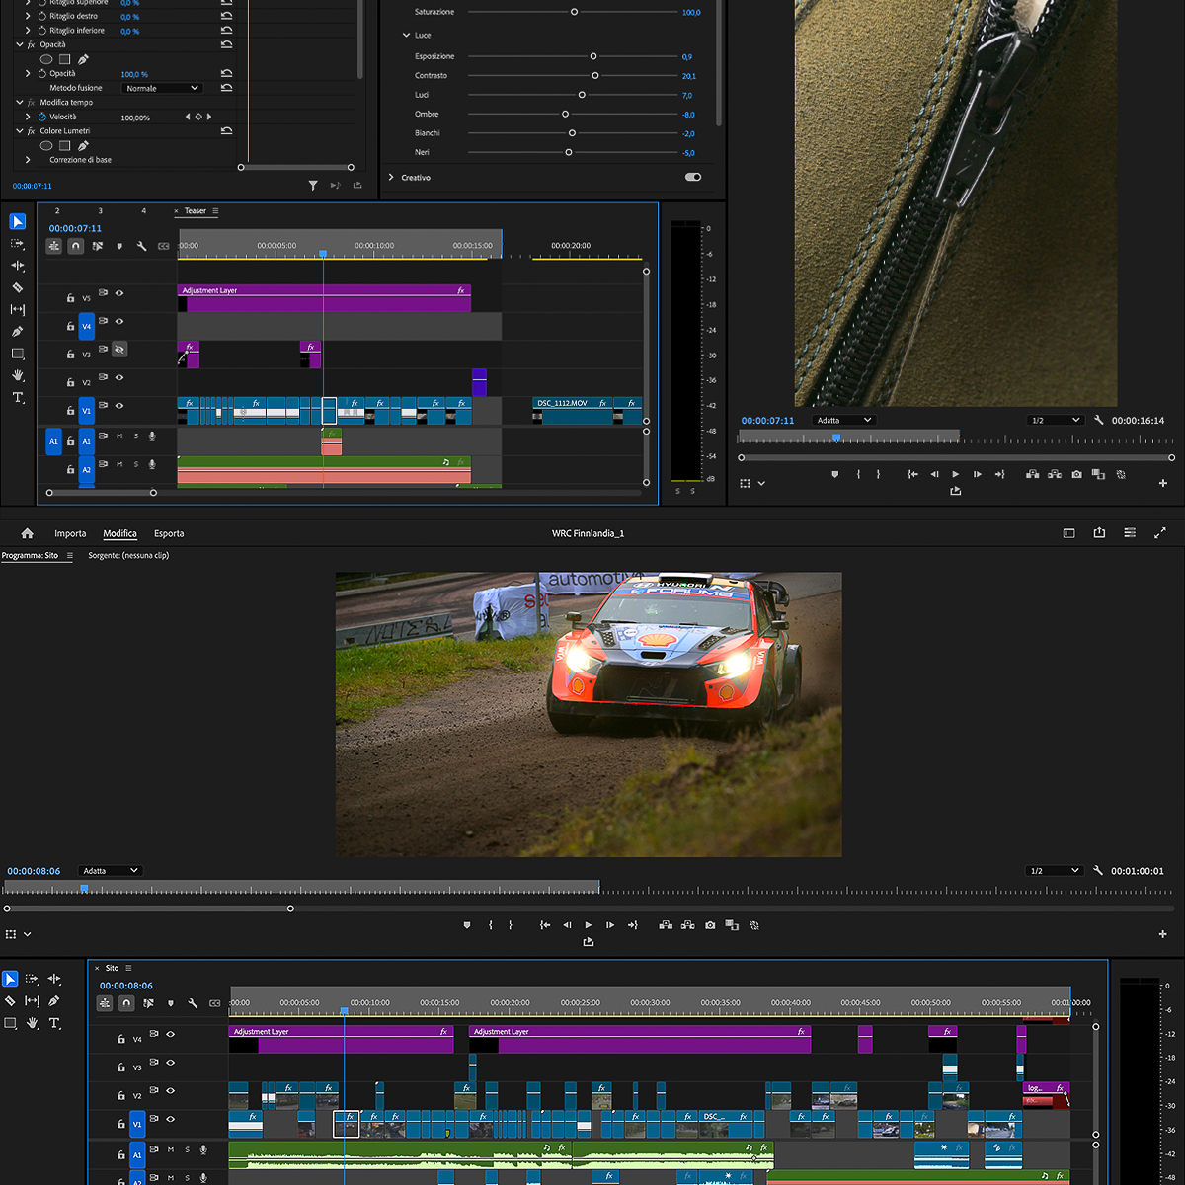Click the Sorgente: (nessuna clip) panel label
This screenshot has height=1185, width=1185.
click(128, 556)
